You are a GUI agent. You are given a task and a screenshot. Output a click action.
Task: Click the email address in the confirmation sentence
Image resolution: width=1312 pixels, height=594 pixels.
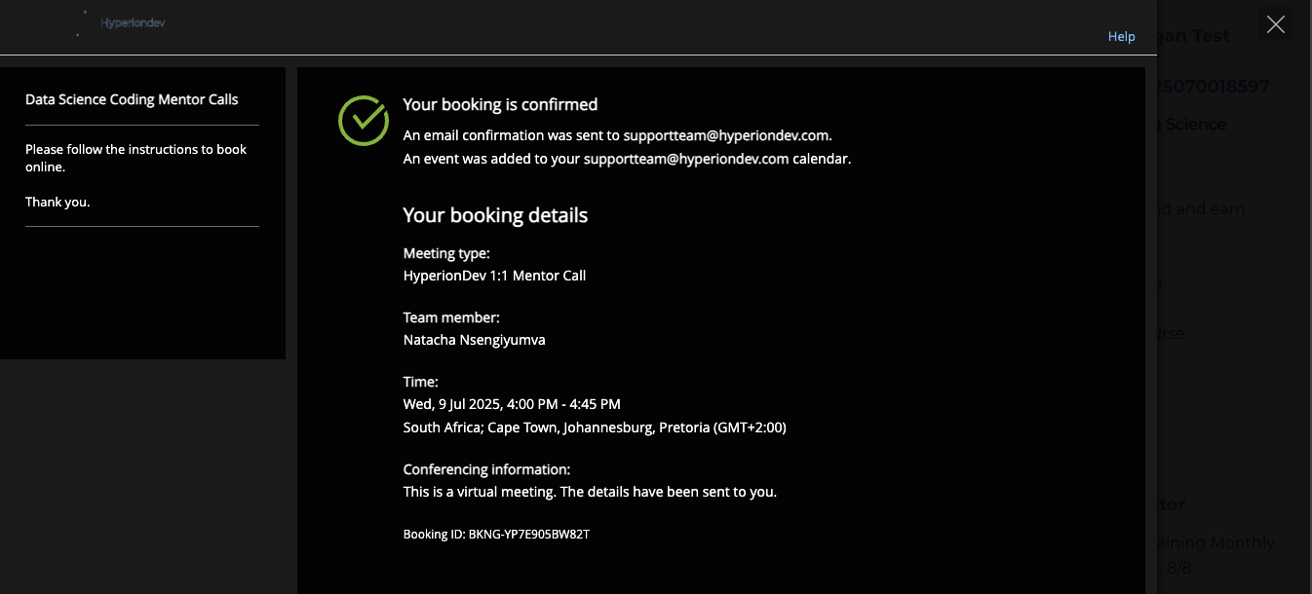point(726,135)
